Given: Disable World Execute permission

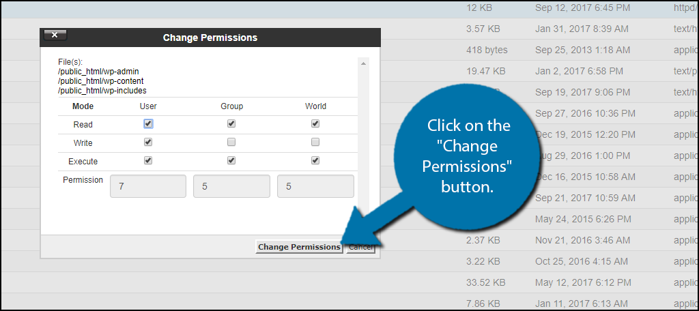Looking at the screenshot, I should [x=315, y=161].
